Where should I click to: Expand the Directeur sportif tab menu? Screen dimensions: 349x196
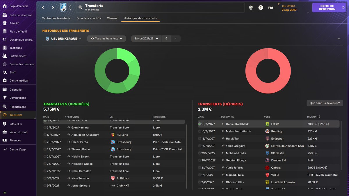point(89,18)
